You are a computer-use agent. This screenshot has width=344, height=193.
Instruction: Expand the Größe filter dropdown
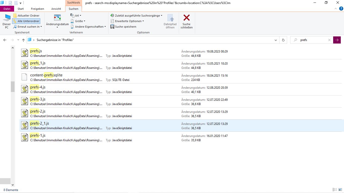click(78, 21)
